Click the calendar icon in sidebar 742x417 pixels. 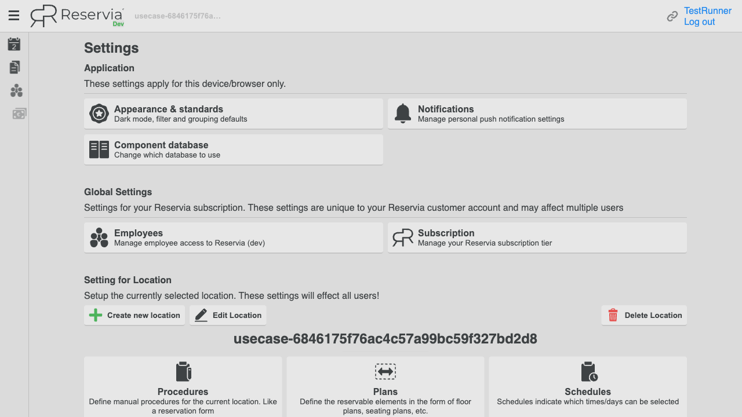[x=14, y=44]
